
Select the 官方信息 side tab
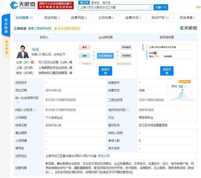(x=6, y=25)
